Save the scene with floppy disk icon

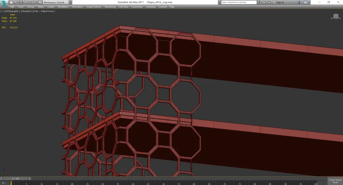pos(21,2)
